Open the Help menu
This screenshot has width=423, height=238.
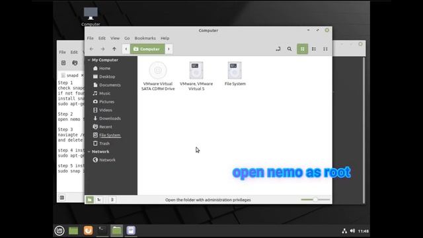coord(165,38)
